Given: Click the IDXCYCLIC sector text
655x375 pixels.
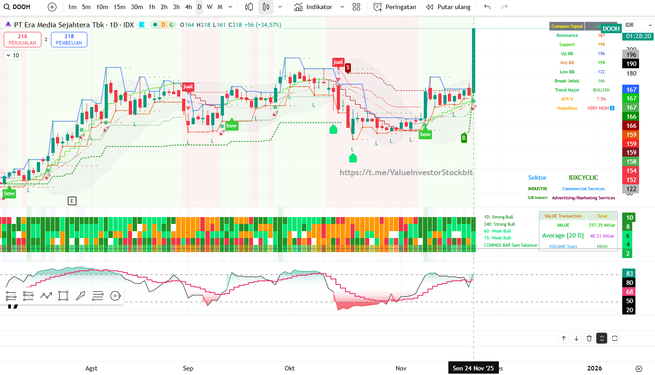Looking at the screenshot, I should point(584,177).
